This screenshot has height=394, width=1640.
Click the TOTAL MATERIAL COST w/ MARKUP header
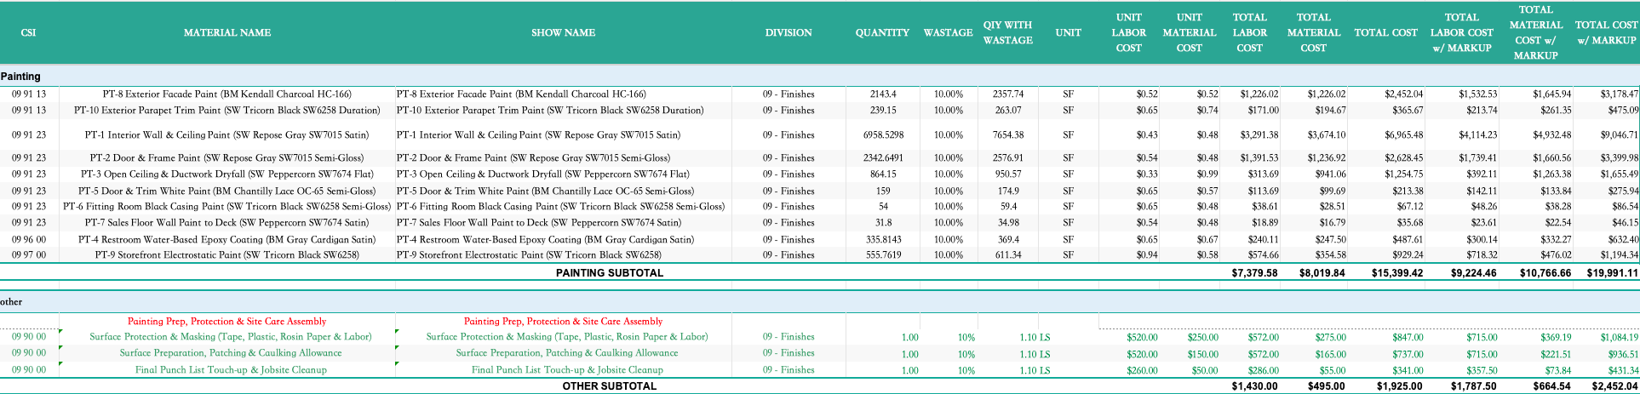pos(1535,32)
